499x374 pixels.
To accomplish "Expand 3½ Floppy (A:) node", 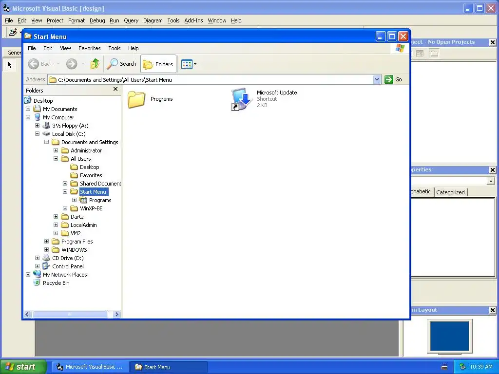I will pyautogui.click(x=37, y=126).
